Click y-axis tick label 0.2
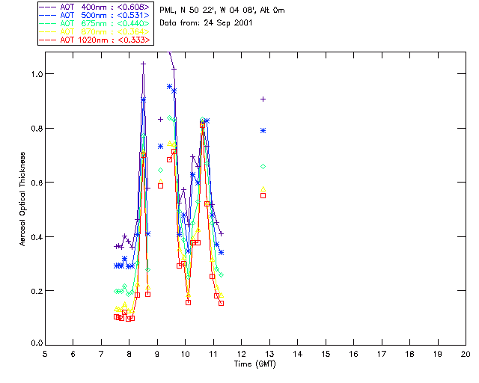Image resolution: width=479 pixels, height=383 pixels. (37, 291)
